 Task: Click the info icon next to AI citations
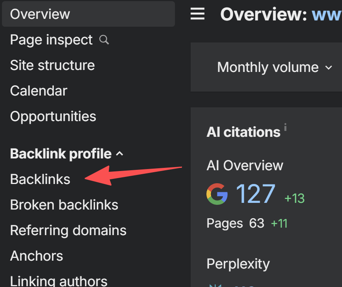pyautogui.click(x=285, y=127)
